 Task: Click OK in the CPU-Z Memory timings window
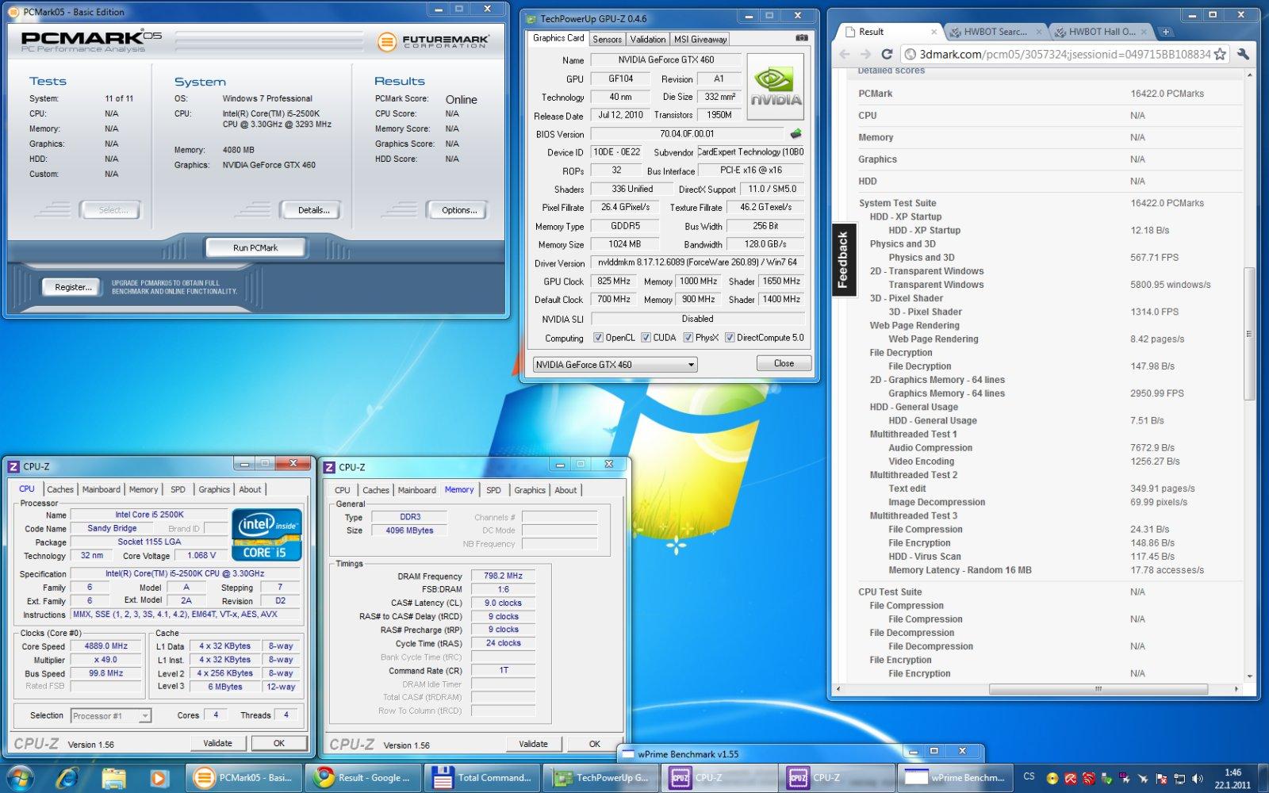594,744
